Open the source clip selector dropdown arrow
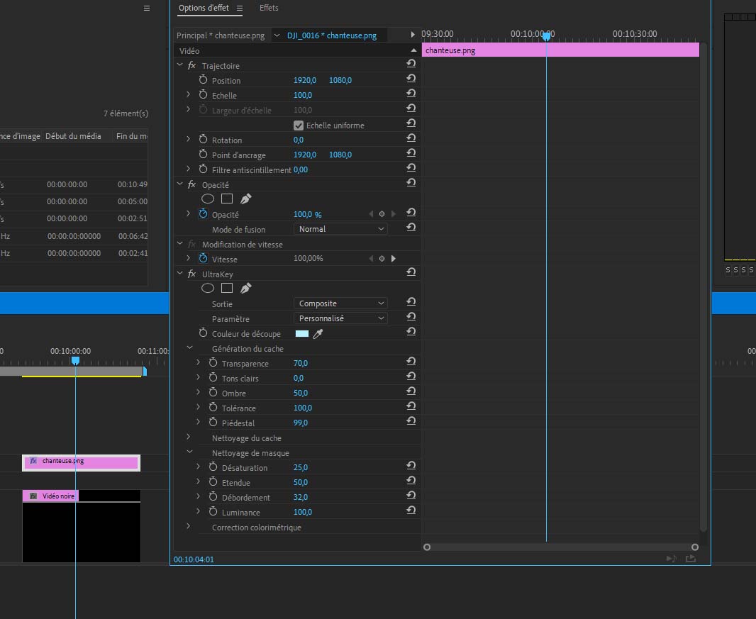Viewport: 756px width, 619px height. (277, 35)
